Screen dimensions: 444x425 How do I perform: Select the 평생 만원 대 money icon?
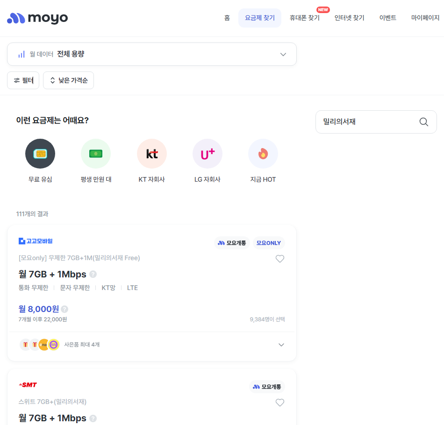pyautogui.click(x=96, y=154)
